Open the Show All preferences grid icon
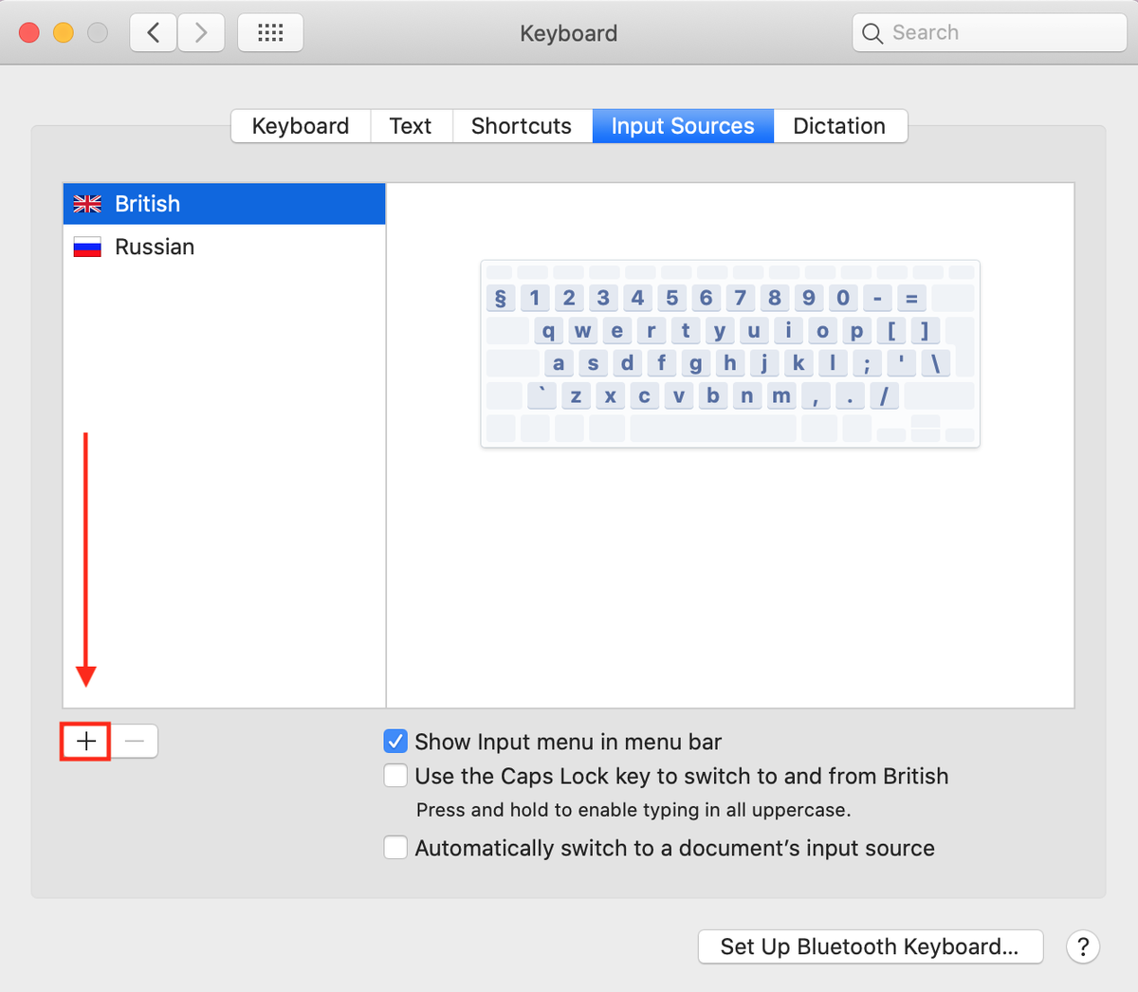Image resolution: width=1138 pixels, height=992 pixels. (x=270, y=31)
